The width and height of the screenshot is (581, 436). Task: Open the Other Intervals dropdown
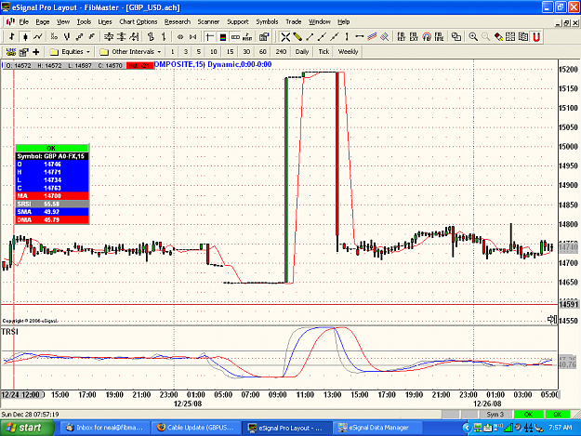click(131, 52)
